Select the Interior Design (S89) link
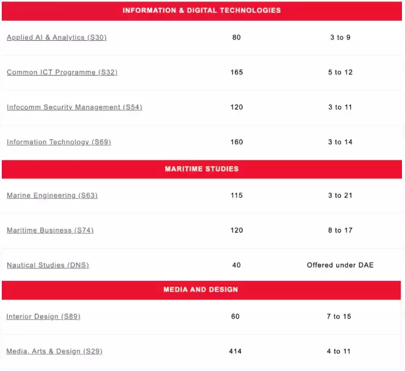 click(x=43, y=317)
